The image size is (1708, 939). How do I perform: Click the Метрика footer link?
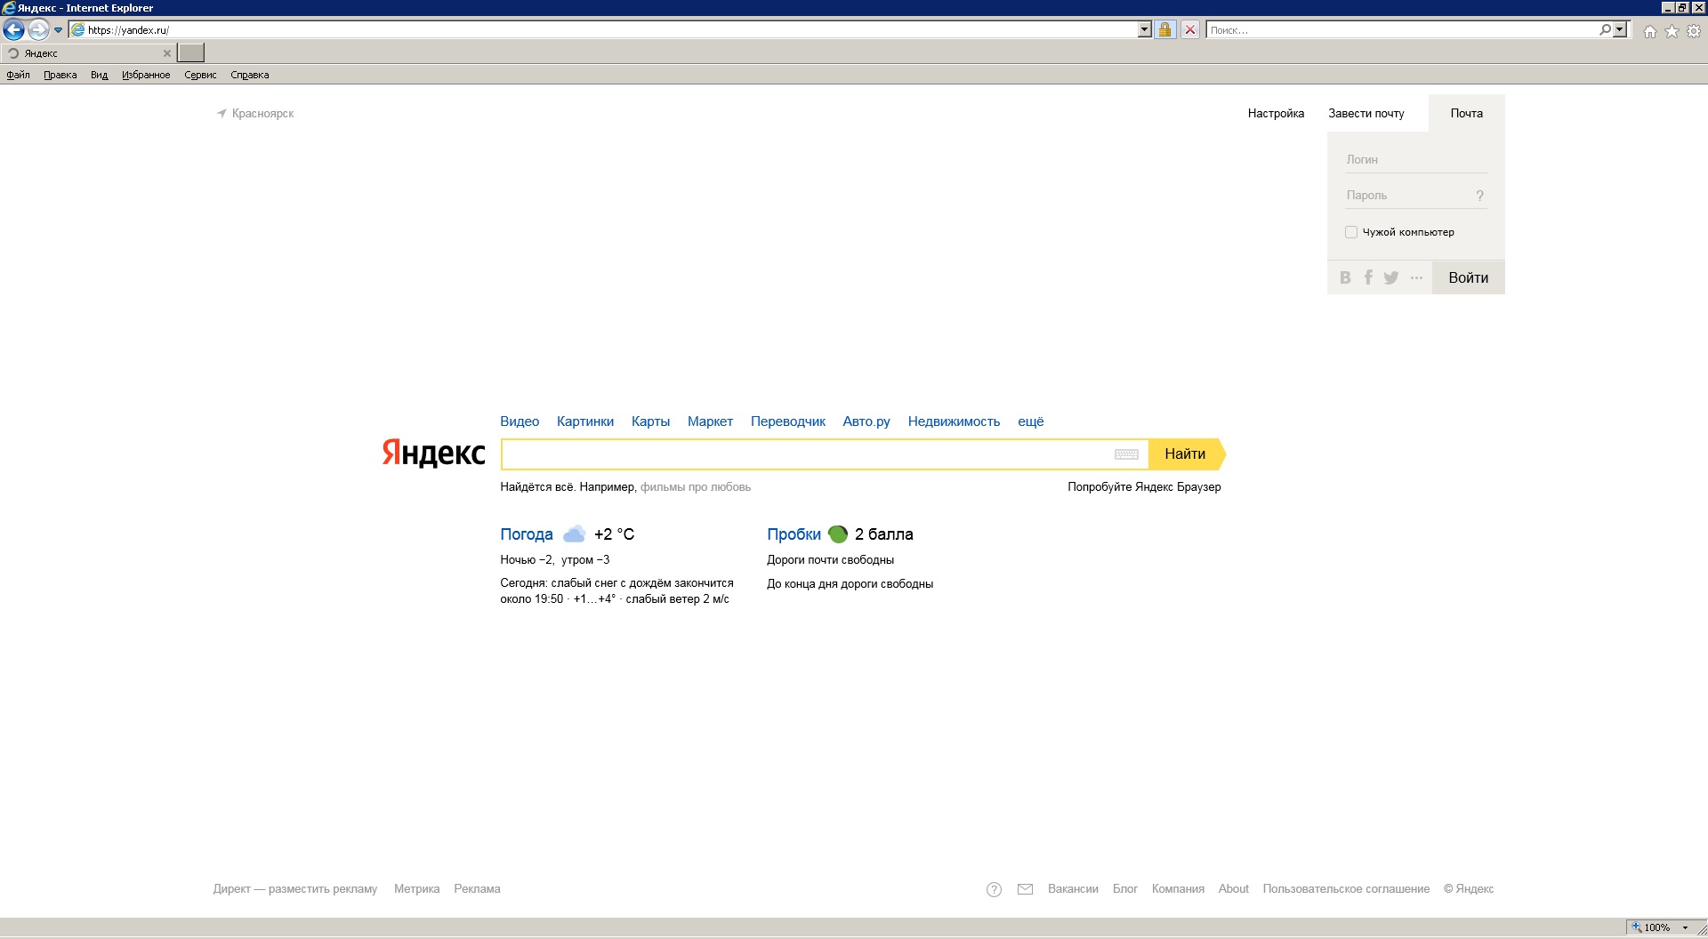pos(417,889)
